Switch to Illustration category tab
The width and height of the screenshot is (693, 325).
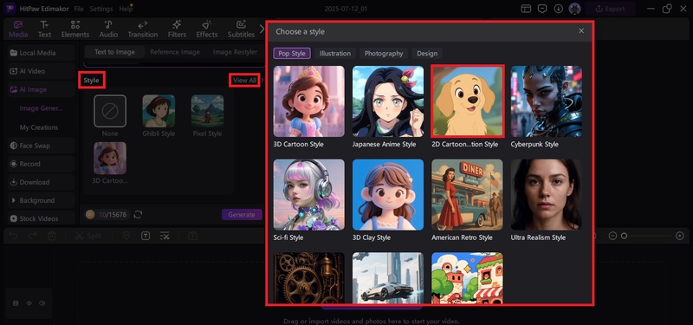point(335,54)
